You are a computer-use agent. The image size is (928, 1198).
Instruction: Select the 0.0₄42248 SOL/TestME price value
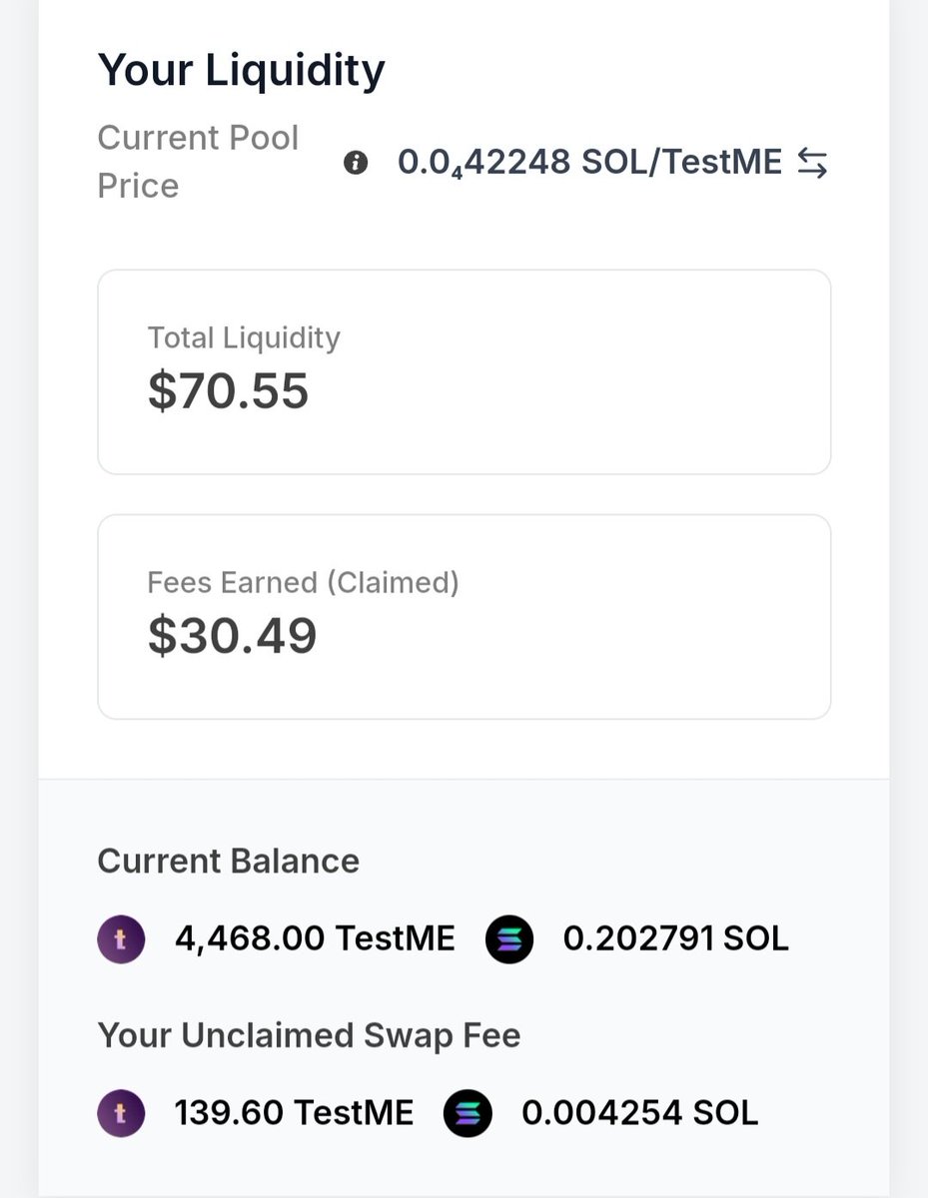tap(589, 162)
